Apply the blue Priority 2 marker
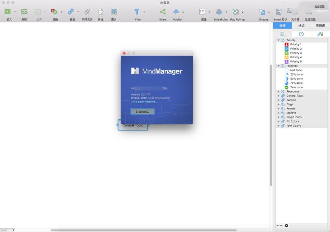This screenshot has height=232, width=330. click(x=286, y=49)
